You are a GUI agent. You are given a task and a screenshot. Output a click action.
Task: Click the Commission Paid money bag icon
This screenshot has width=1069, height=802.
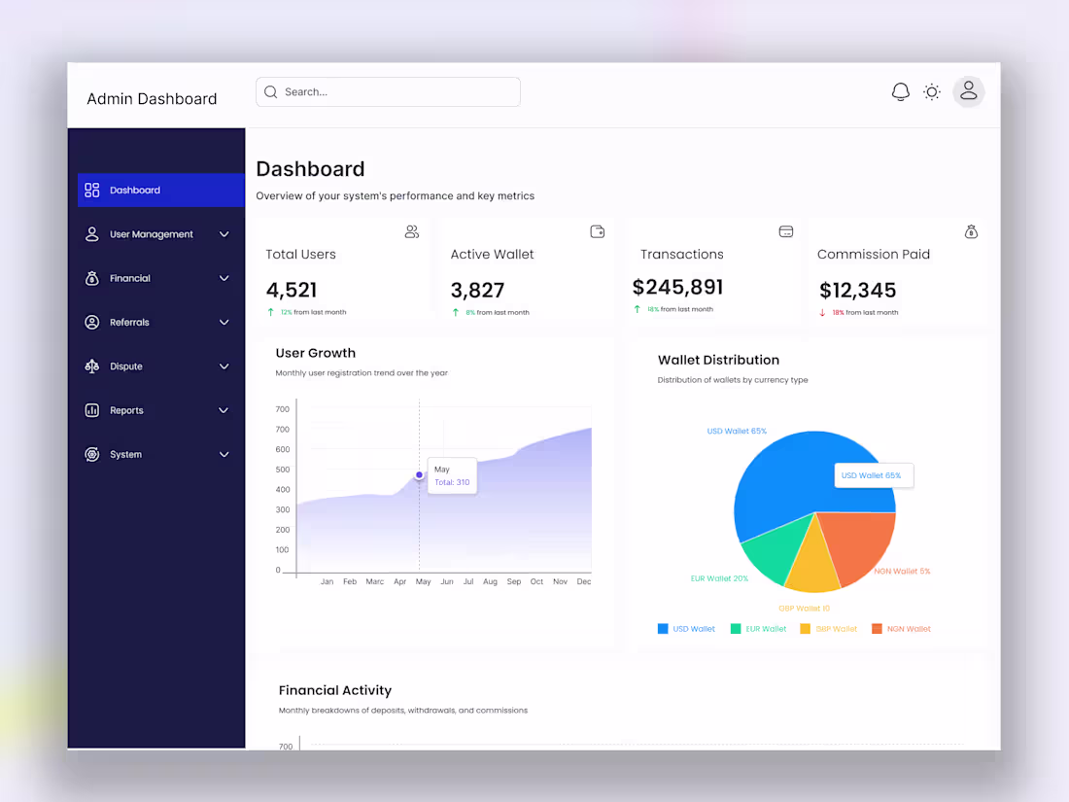click(x=970, y=231)
